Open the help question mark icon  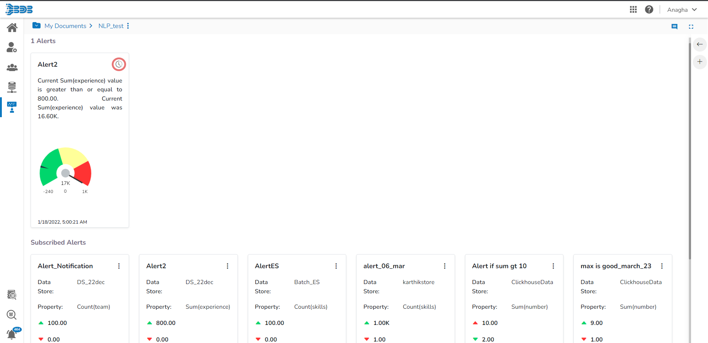click(x=649, y=10)
